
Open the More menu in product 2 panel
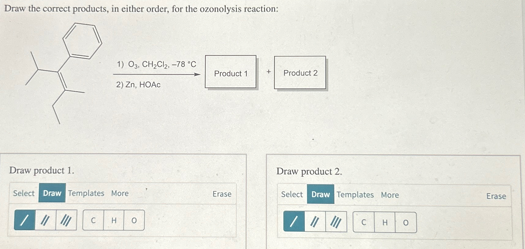[x=390, y=194]
